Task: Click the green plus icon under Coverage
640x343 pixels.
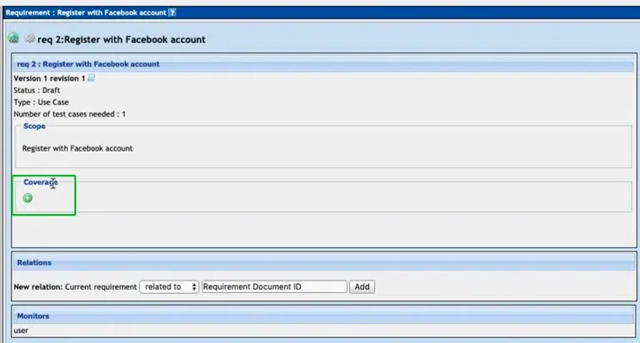Action: pos(27,198)
